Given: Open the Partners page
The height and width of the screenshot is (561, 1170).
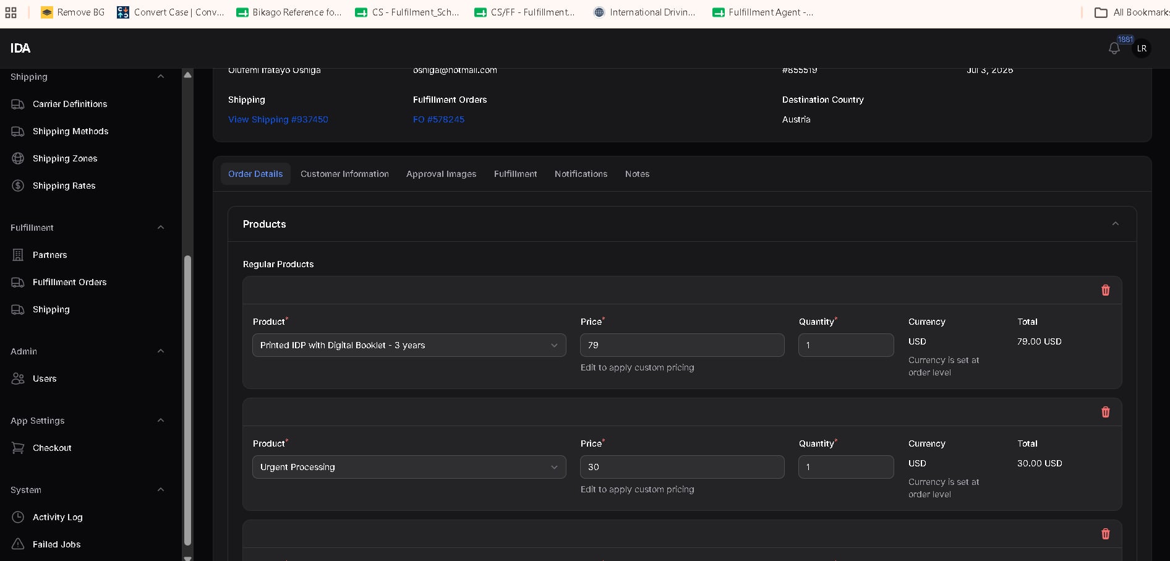Looking at the screenshot, I should (x=50, y=255).
